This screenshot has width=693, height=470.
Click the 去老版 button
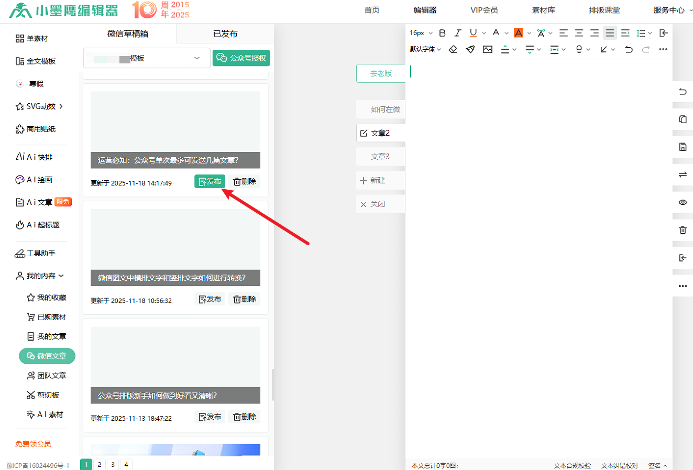381,73
